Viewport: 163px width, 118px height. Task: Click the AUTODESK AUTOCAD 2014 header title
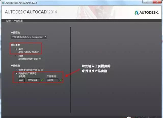(31, 12)
